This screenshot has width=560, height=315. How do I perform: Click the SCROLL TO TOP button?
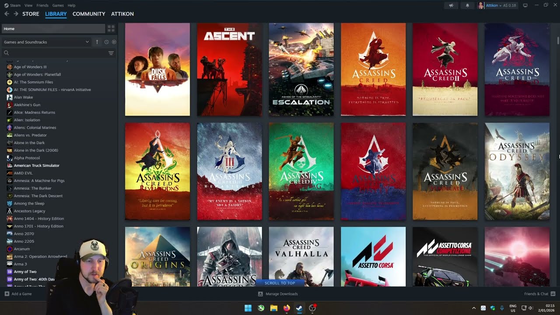point(280,283)
